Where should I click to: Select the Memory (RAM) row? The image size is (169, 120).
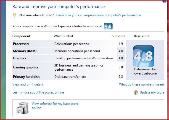click(x=69, y=51)
